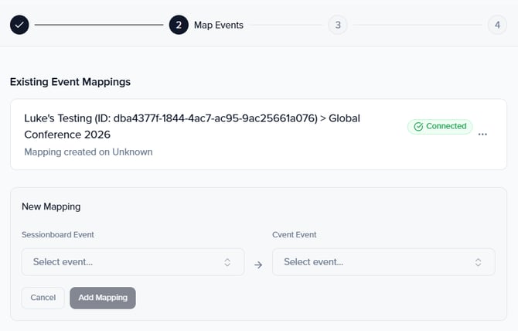Click the 'Mapping created on Unknown' text
518x331 pixels.
[x=88, y=152]
